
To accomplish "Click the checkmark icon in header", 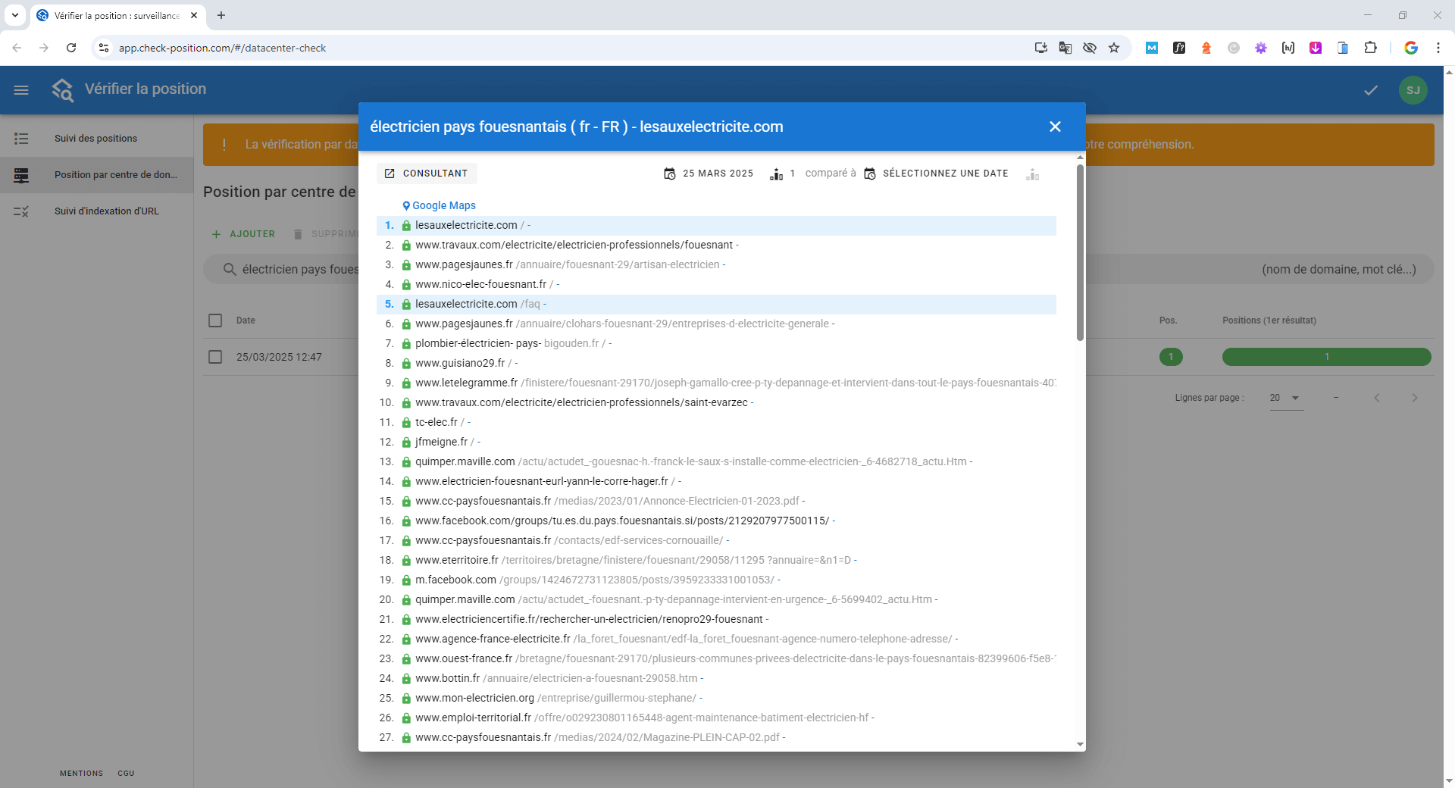I will coord(1371,90).
